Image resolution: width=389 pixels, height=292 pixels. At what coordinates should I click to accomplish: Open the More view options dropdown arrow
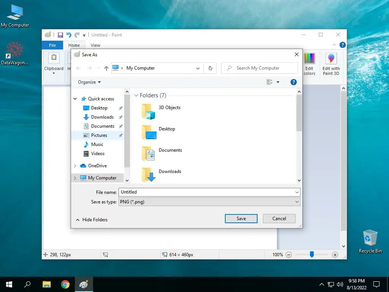278,82
